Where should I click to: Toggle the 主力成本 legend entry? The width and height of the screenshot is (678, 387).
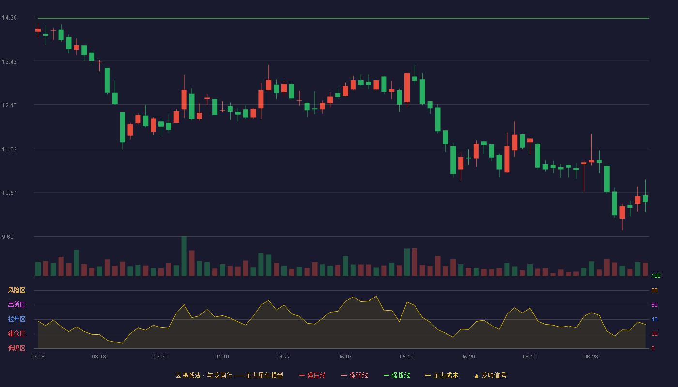click(442, 375)
